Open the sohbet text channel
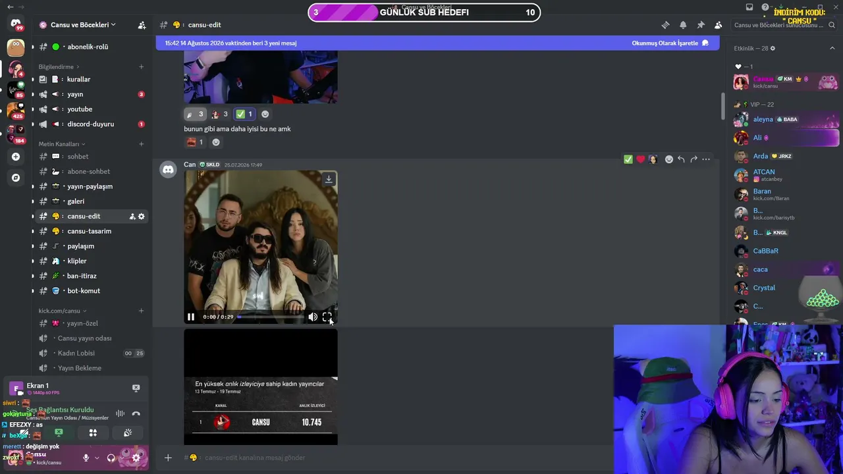 point(91,157)
